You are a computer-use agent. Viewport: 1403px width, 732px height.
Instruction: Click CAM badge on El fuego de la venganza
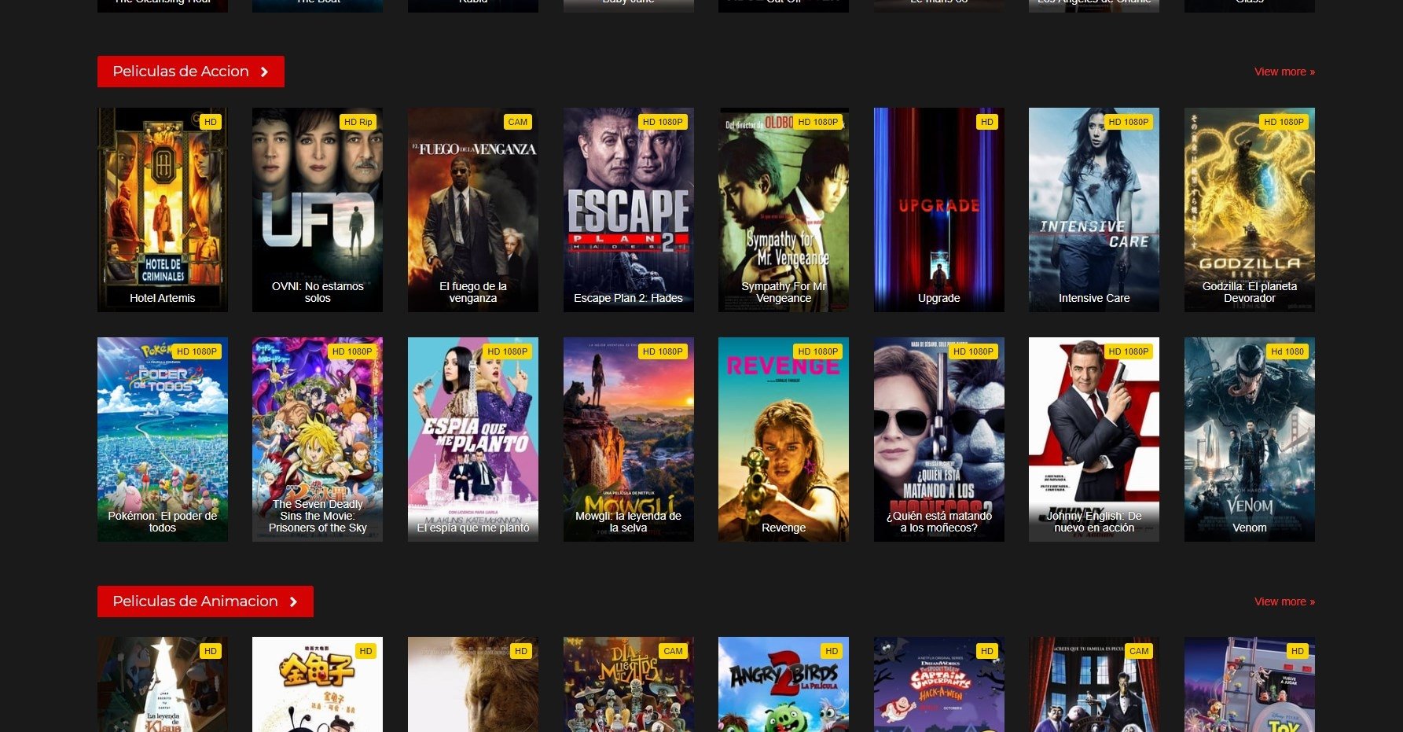(x=518, y=122)
